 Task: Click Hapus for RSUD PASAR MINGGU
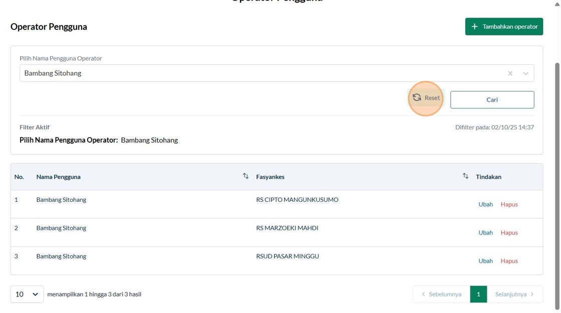(509, 261)
